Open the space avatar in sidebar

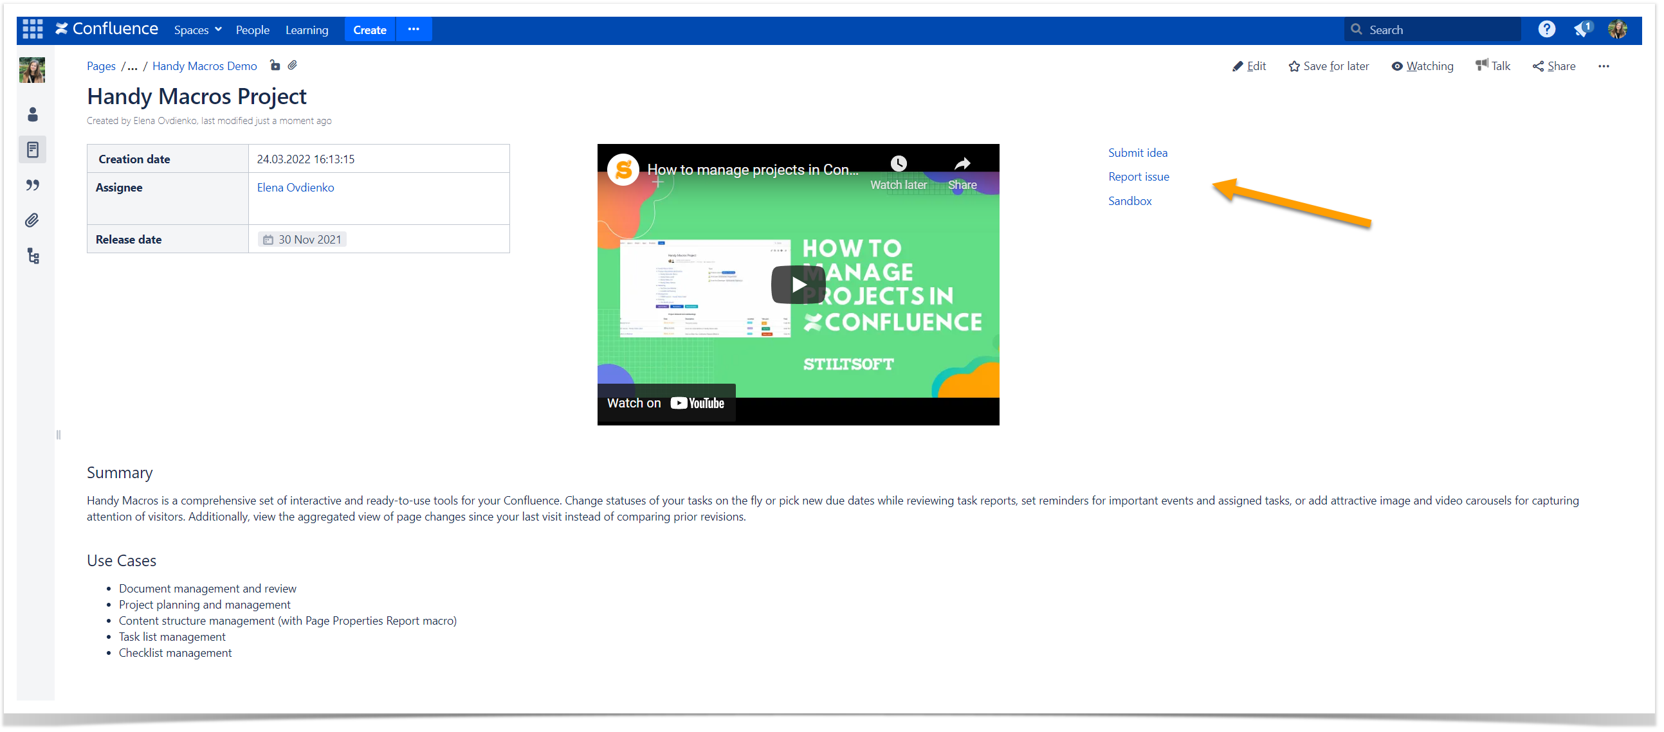pyautogui.click(x=32, y=69)
